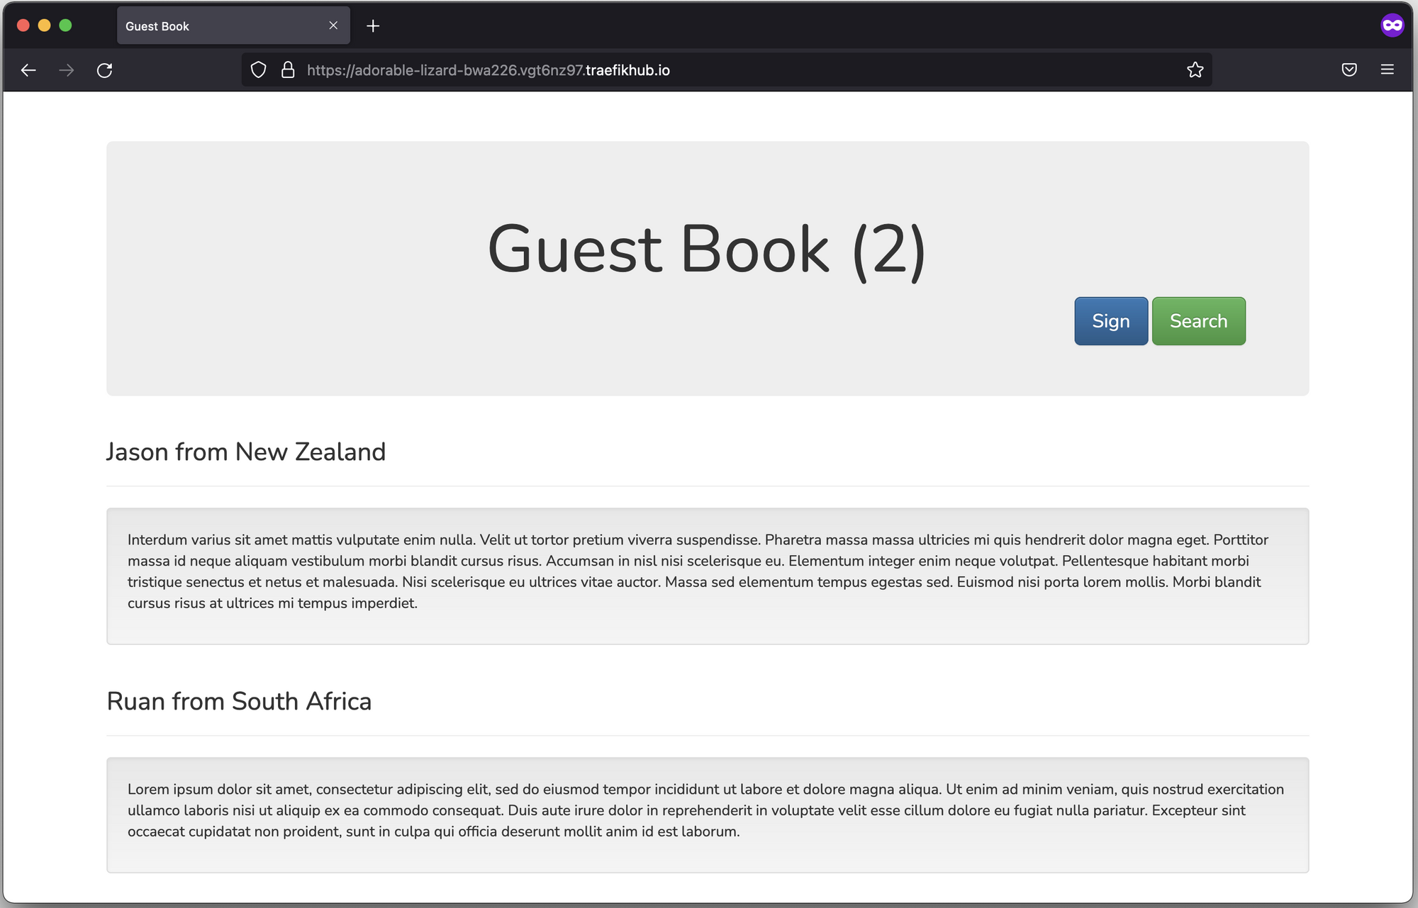Image resolution: width=1418 pixels, height=908 pixels.
Task: Click the green macOS fullscreen button
Action: tap(65, 26)
